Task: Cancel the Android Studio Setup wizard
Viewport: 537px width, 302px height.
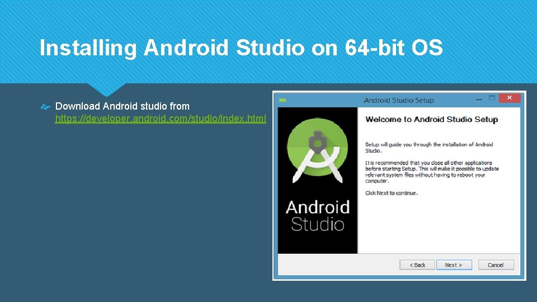Action: pos(496,265)
